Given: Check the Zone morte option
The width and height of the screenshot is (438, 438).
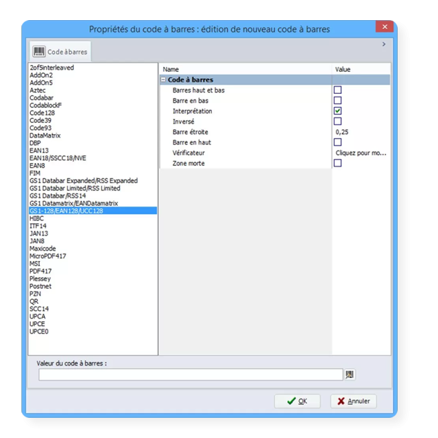Looking at the screenshot, I should tap(338, 163).
